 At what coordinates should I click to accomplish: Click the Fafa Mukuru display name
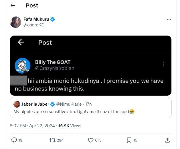[x=36, y=19]
